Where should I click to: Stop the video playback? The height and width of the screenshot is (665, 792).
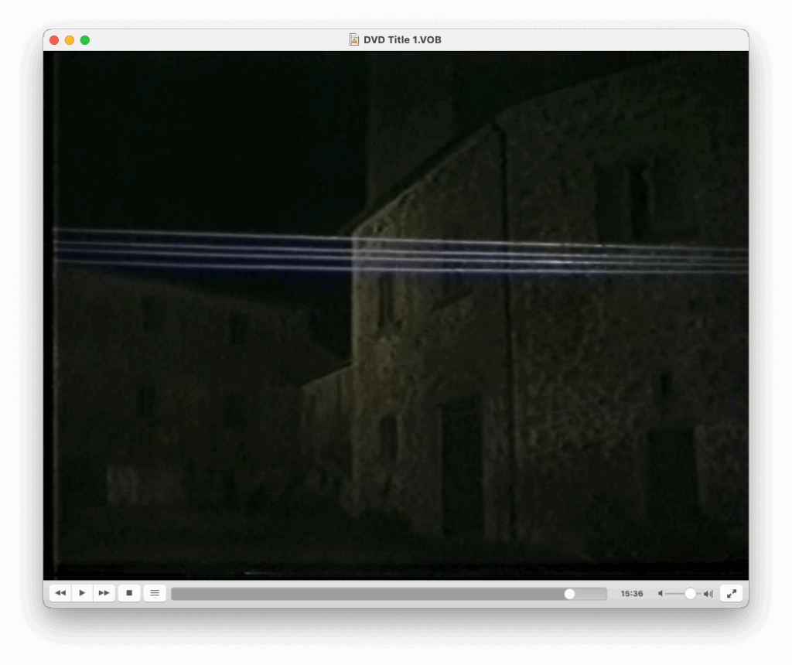(129, 593)
